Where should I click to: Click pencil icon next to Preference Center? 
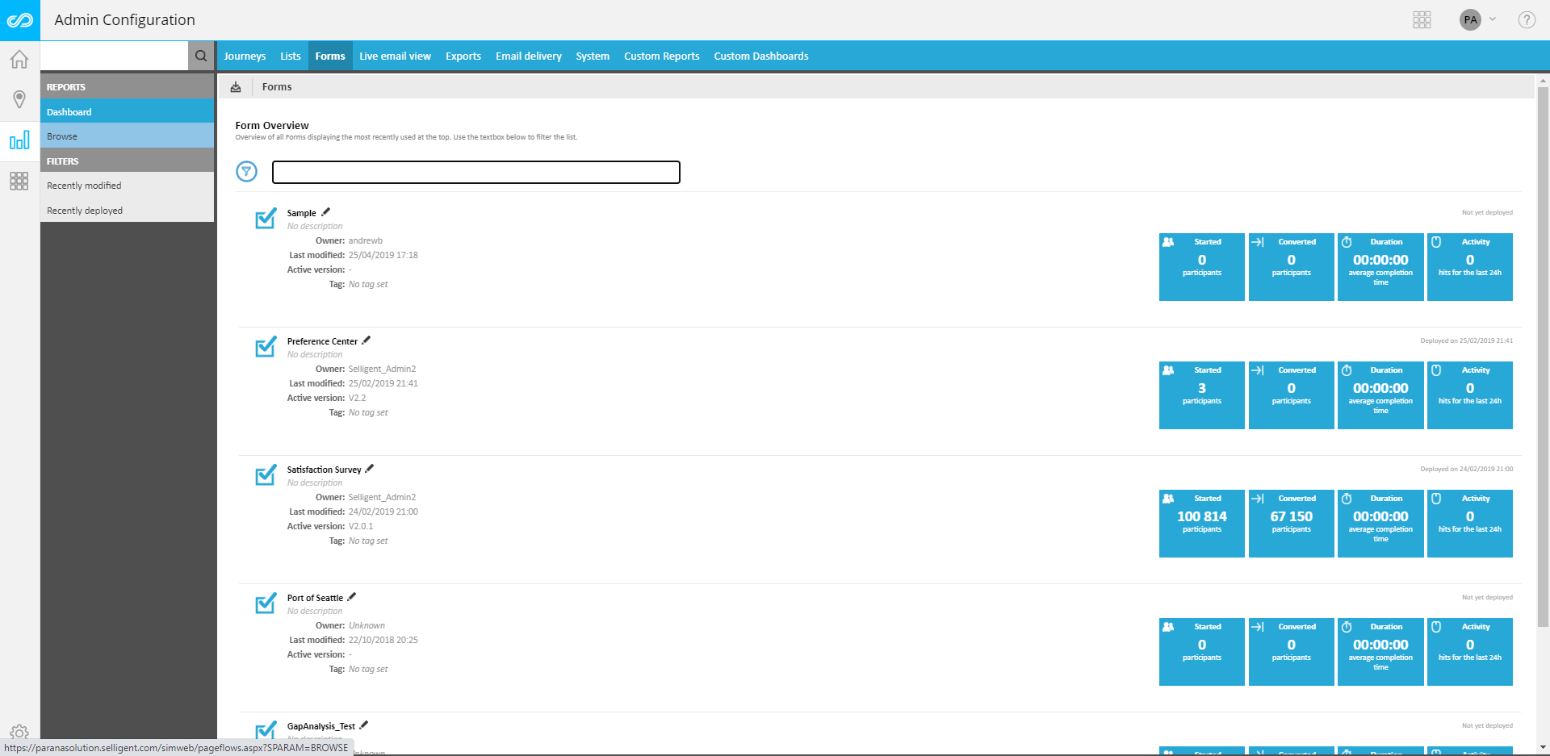pyautogui.click(x=367, y=340)
